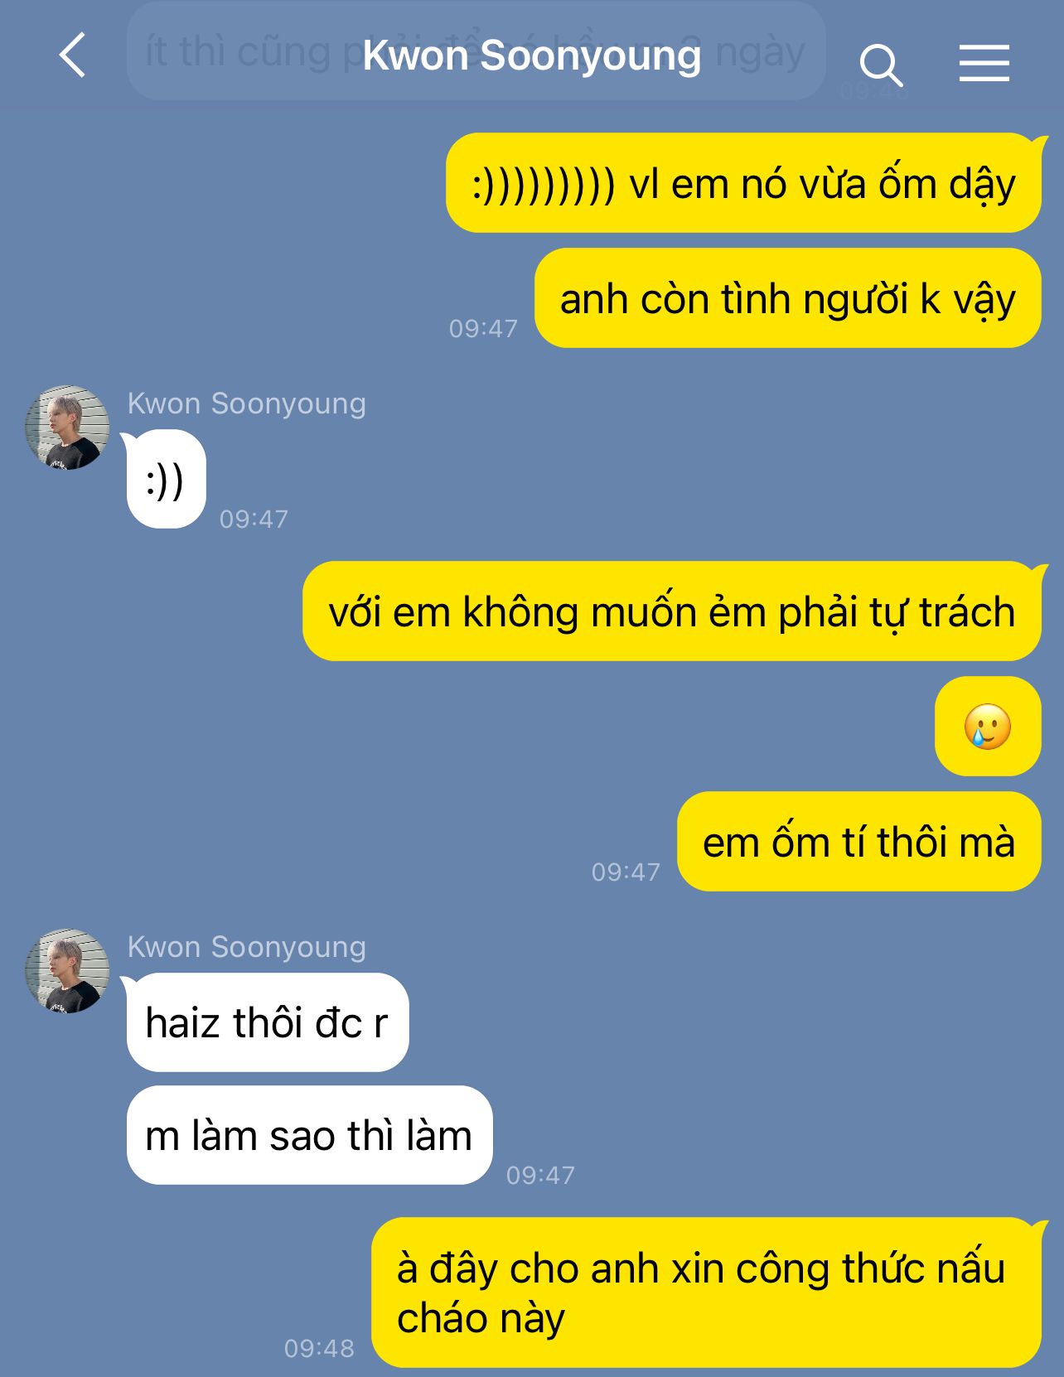Tap sender name above 'haiz thôi đc r'
The height and width of the screenshot is (1377, 1064).
pyautogui.click(x=246, y=947)
